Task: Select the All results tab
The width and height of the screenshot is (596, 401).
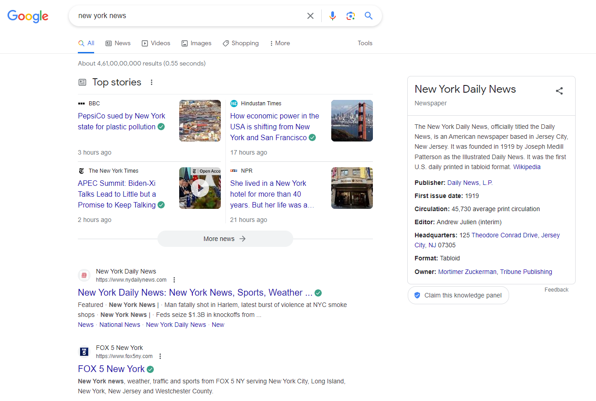Action: click(x=86, y=43)
